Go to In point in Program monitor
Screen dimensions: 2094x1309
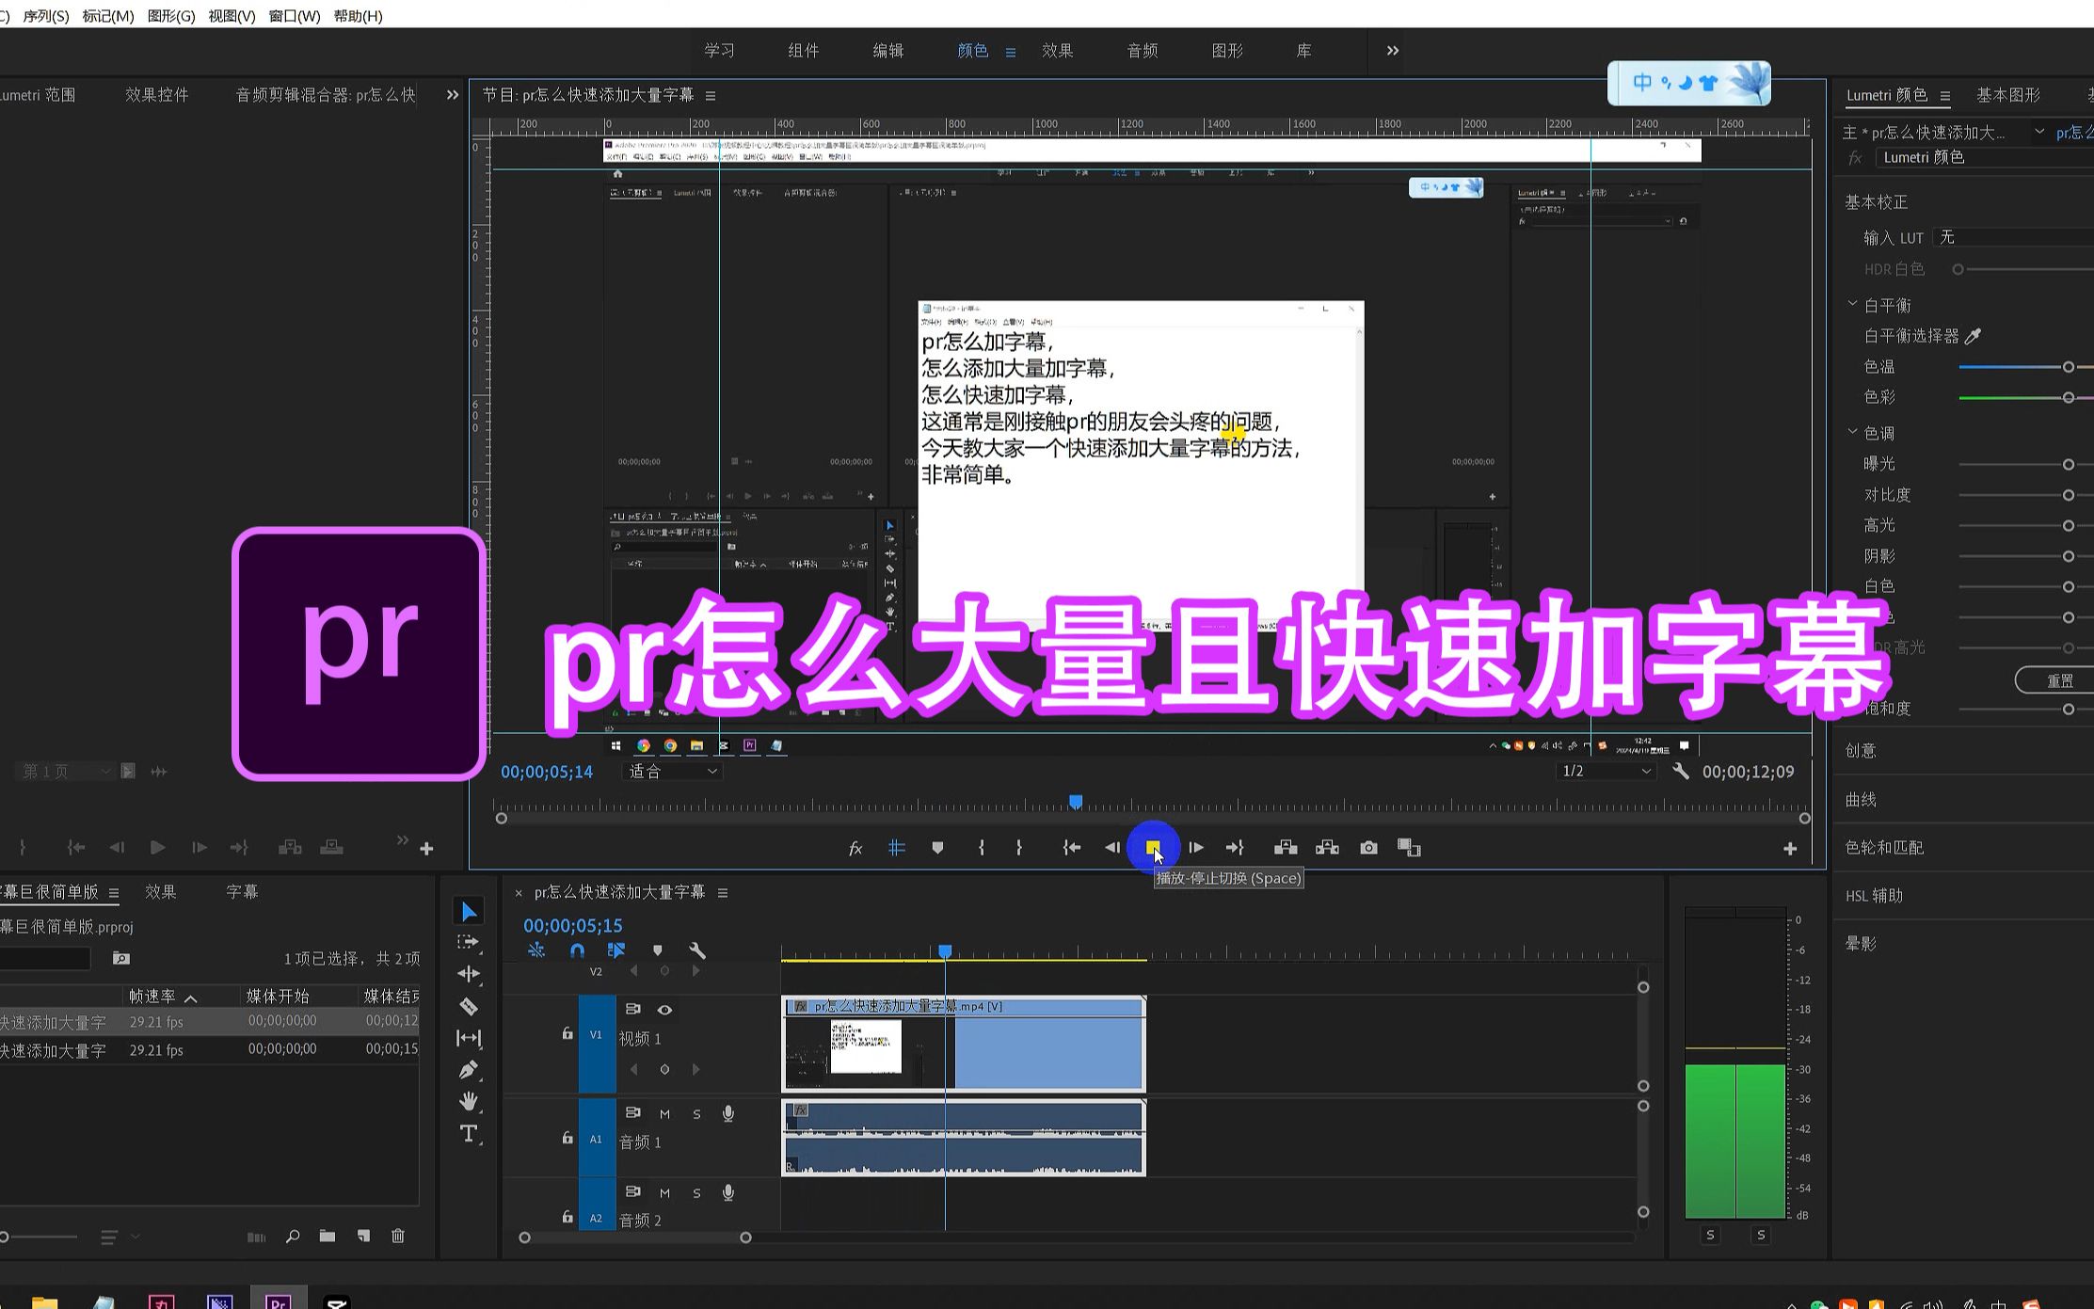(1071, 848)
